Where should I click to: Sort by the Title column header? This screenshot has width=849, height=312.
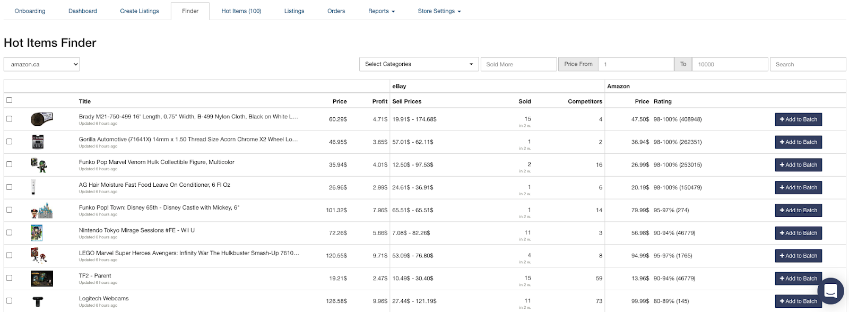tap(85, 101)
